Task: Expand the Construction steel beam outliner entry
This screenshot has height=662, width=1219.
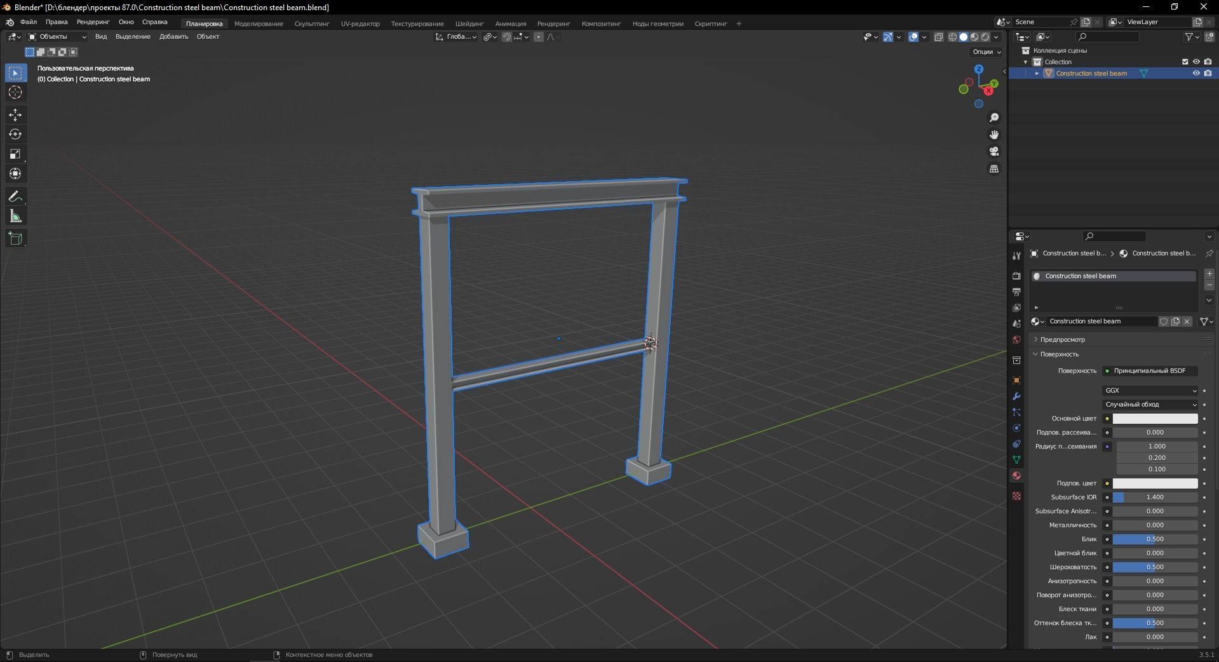Action: point(1037,73)
